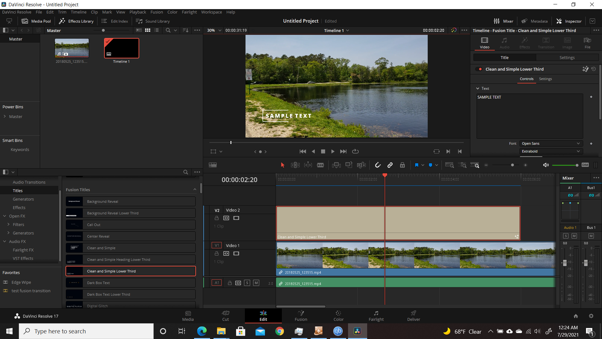Collapse the Text section in Inspector
Viewport: 602px width, 339px height.
[x=478, y=89]
